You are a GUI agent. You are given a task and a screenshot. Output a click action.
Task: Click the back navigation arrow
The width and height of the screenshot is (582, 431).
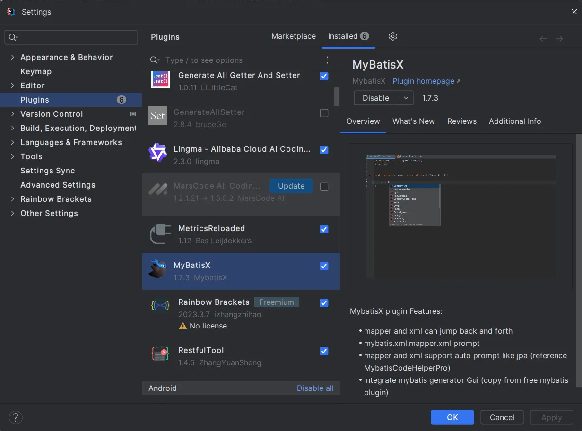(x=543, y=39)
